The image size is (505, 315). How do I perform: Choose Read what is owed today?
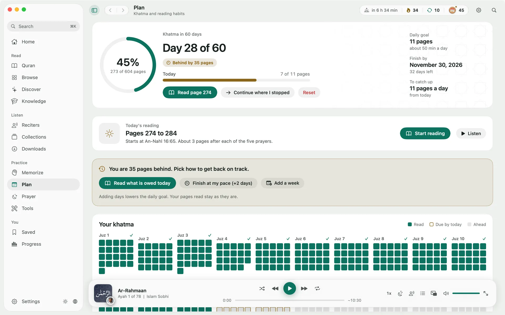[x=138, y=183]
